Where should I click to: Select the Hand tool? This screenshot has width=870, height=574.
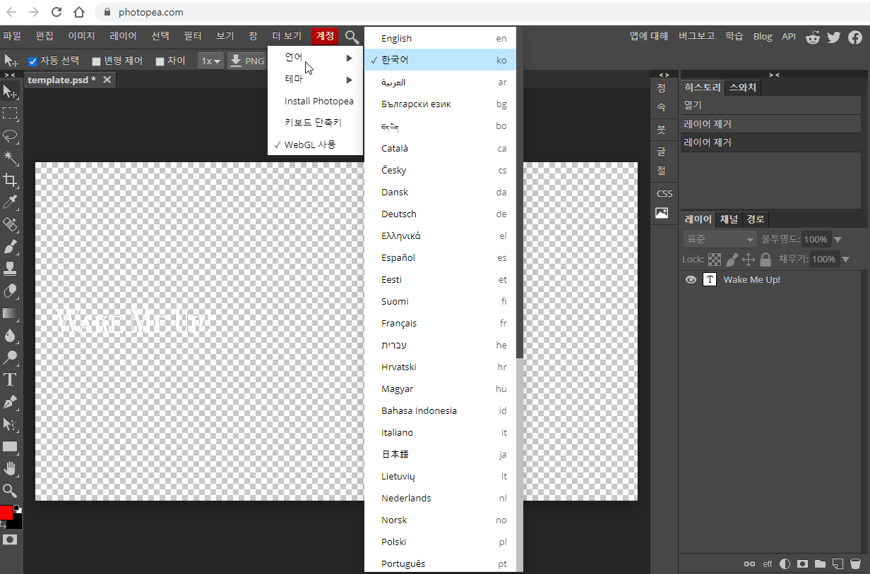tap(10, 468)
